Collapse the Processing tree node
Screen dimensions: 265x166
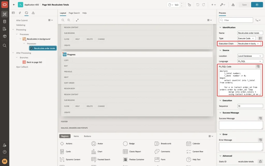click(x=13, y=30)
